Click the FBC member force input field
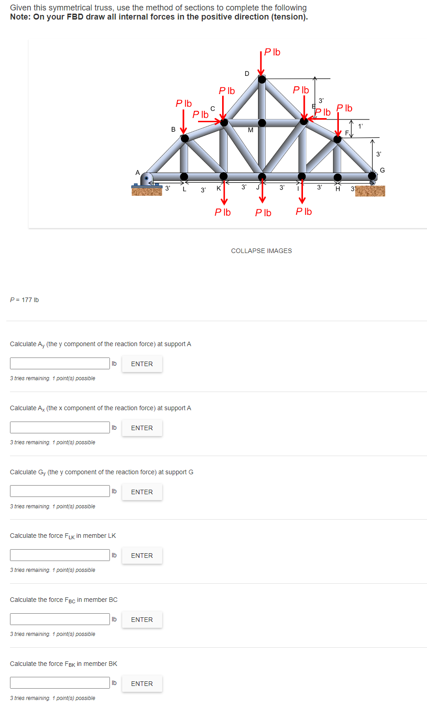This screenshot has height=710, width=427. pyautogui.click(x=60, y=619)
